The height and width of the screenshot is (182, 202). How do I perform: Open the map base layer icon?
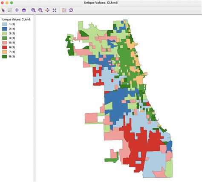coord(24,10)
